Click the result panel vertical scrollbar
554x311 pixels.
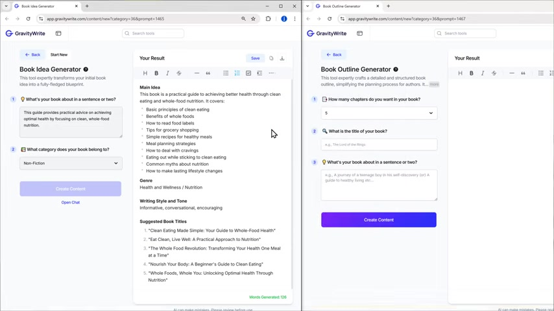click(x=292, y=183)
